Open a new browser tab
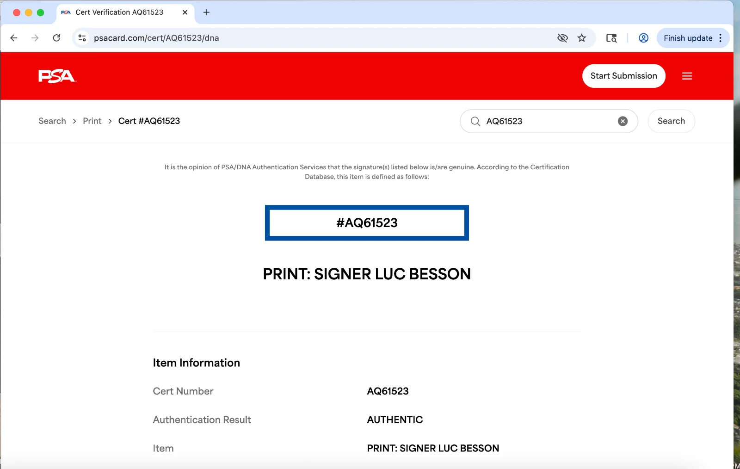 (206, 12)
